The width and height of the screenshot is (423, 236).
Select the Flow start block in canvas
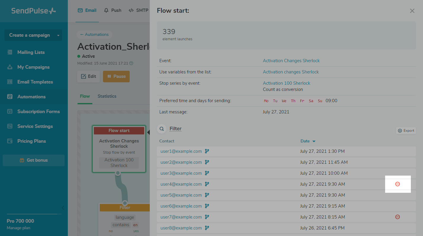click(119, 149)
